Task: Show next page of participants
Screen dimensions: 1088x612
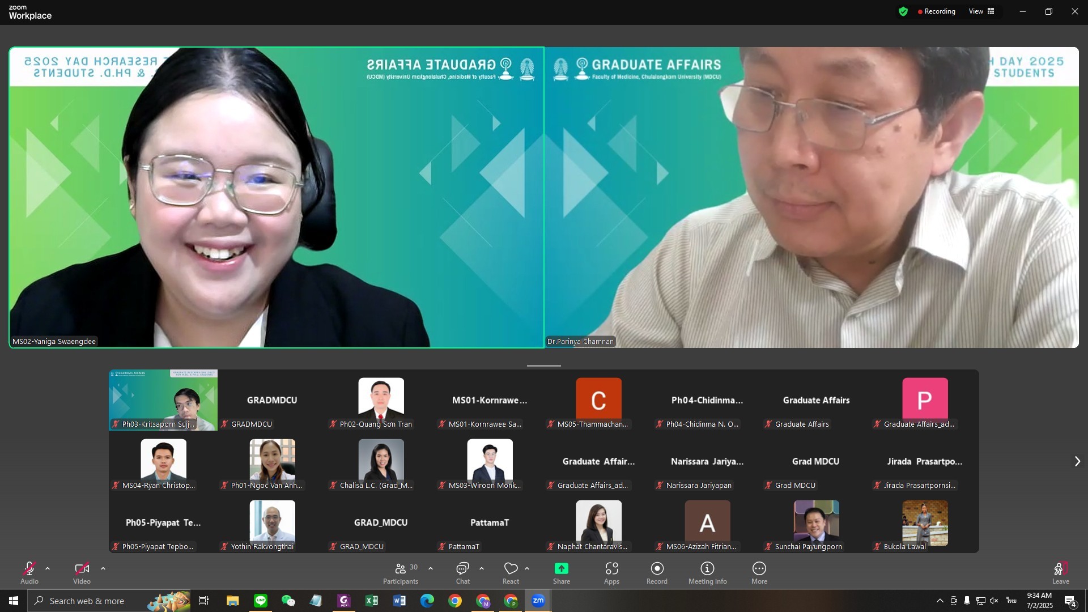Action: click(x=1077, y=461)
